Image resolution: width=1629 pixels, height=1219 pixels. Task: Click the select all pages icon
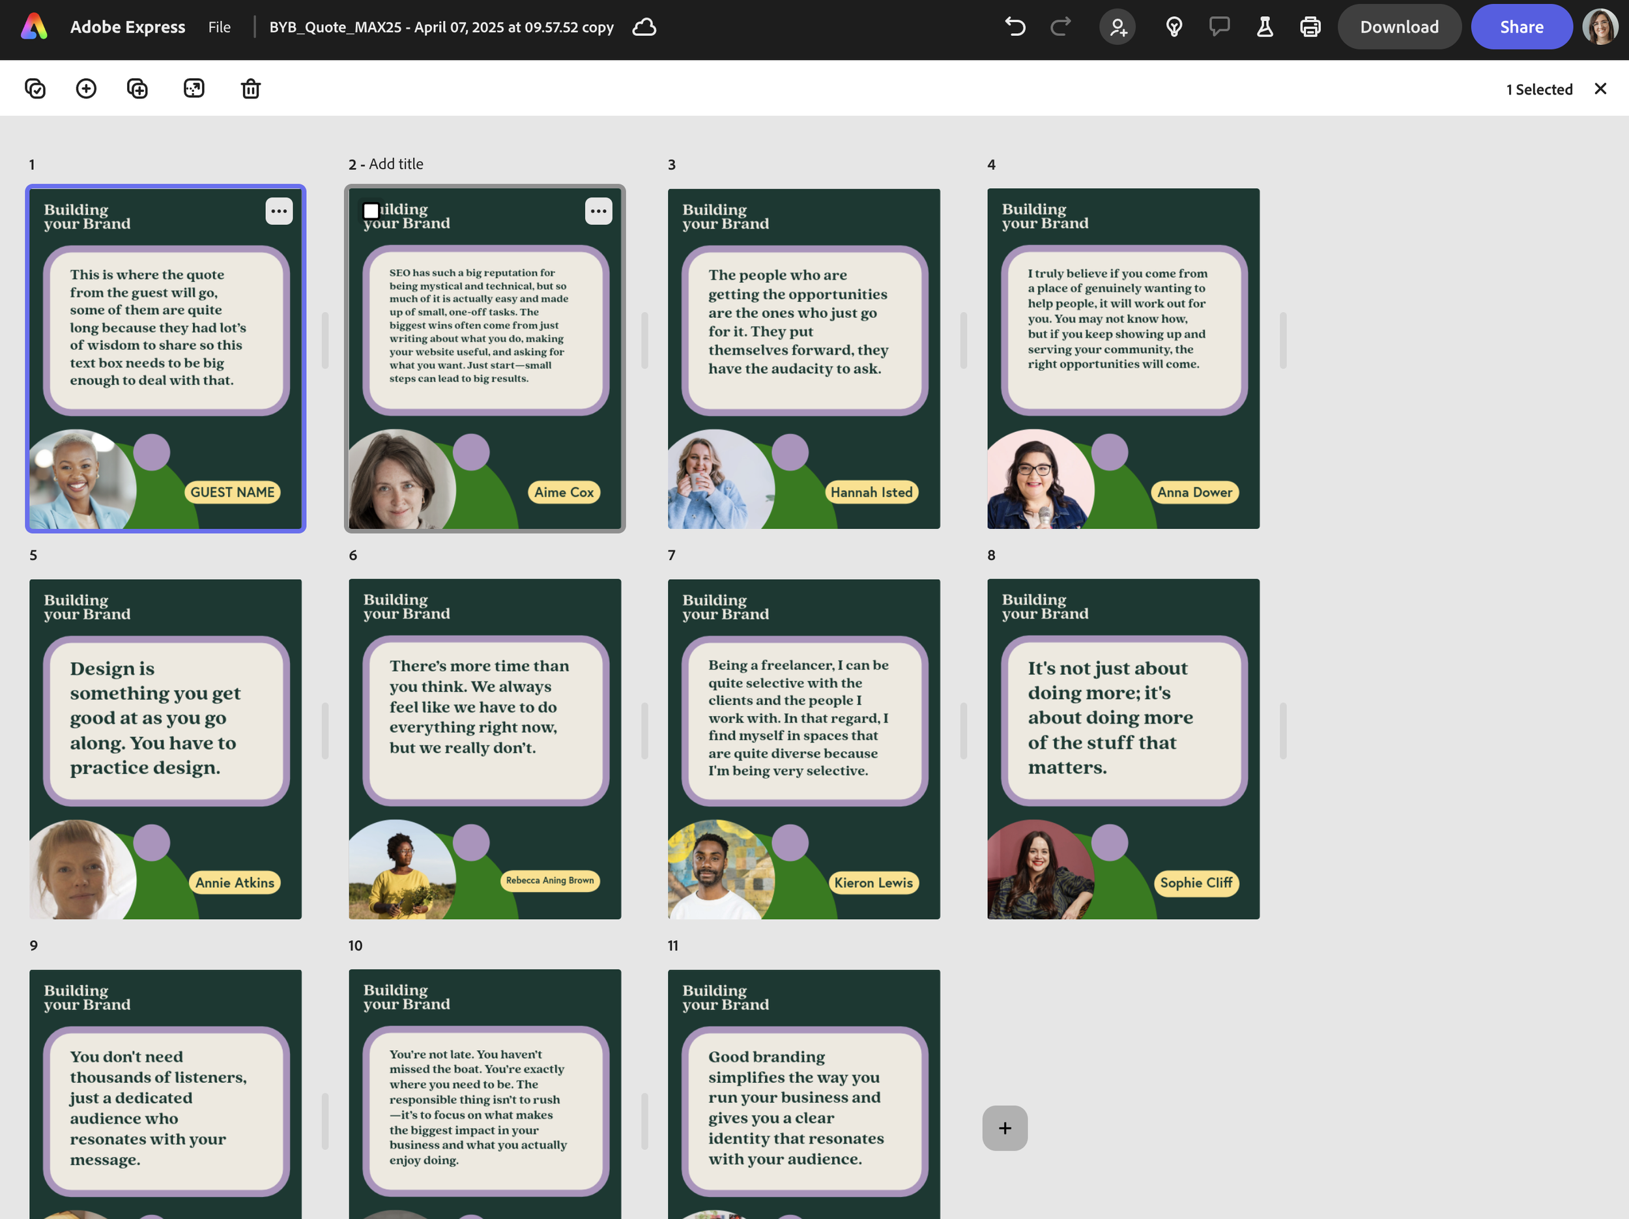[x=35, y=89]
